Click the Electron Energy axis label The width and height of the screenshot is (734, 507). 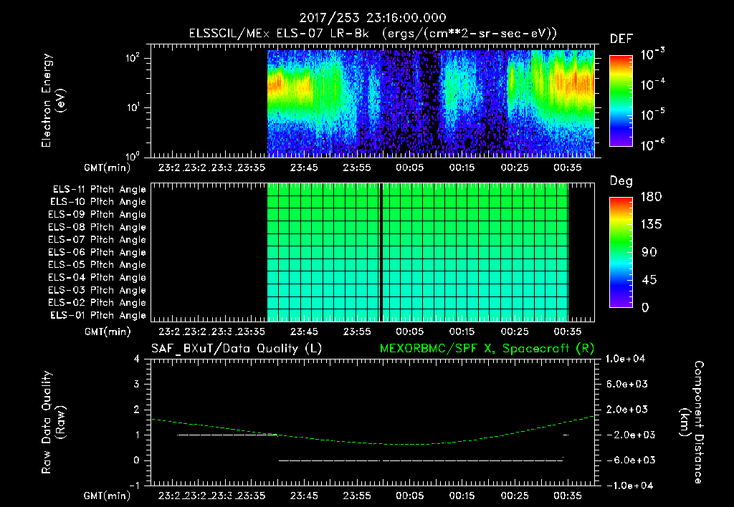[x=53, y=100]
